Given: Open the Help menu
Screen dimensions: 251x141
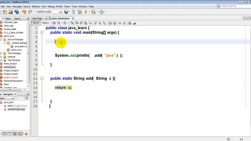Looking at the screenshot, I should click(x=91, y=7).
